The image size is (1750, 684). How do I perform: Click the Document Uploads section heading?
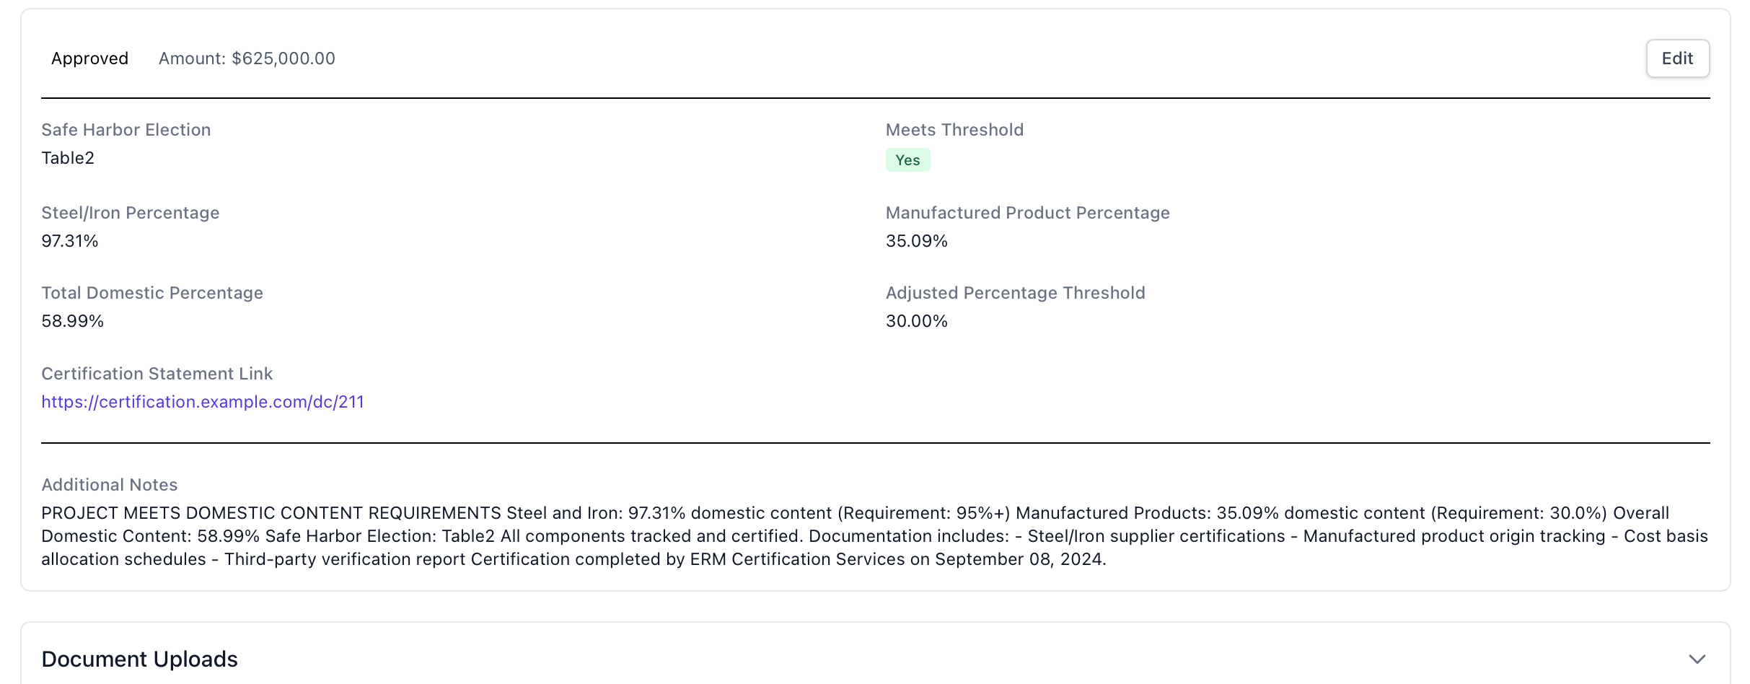pos(139,659)
